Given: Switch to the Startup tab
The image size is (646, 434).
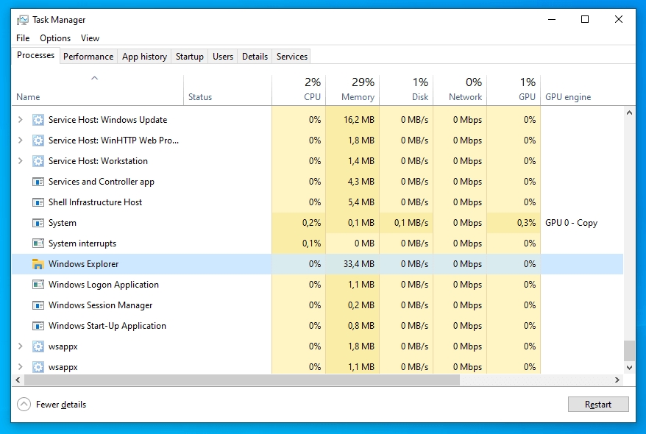Looking at the screenshot, I should (190, 57).
